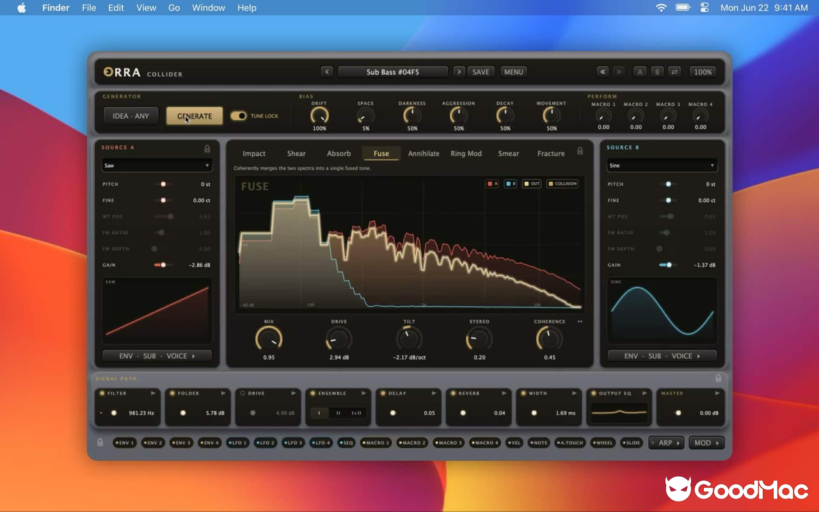Select Ensemble mode I+II
819x512 pixels.
356,413
